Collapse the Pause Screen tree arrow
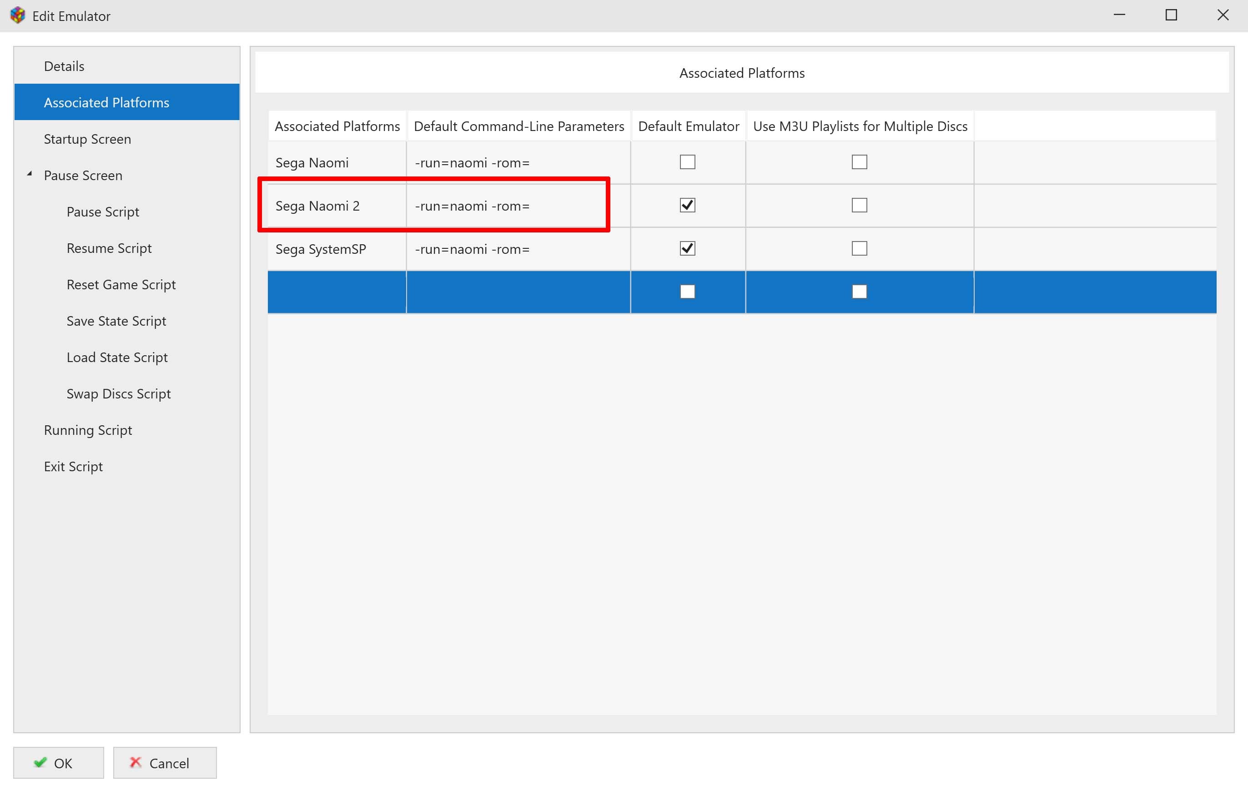 [30, 174]
